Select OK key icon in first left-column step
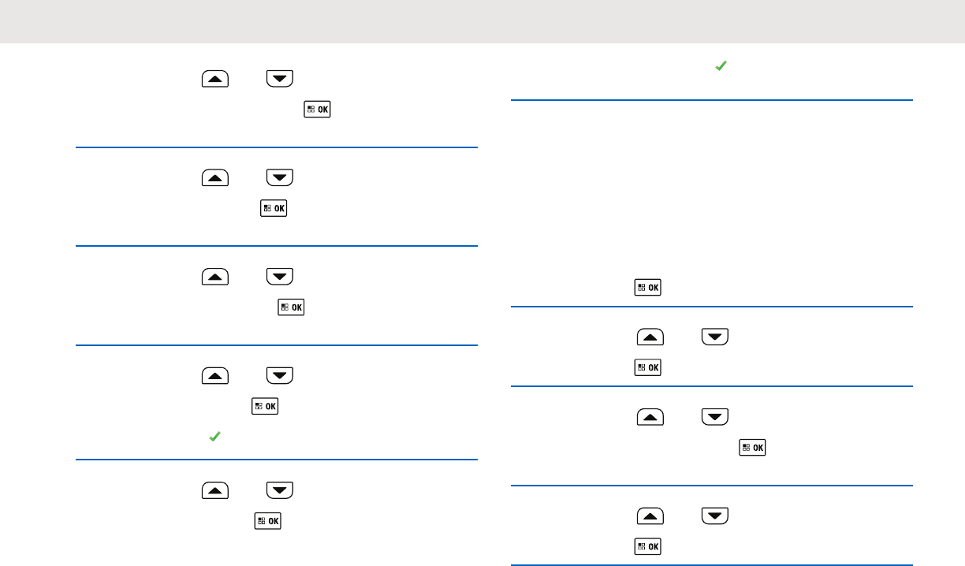 tap(317, 110)
